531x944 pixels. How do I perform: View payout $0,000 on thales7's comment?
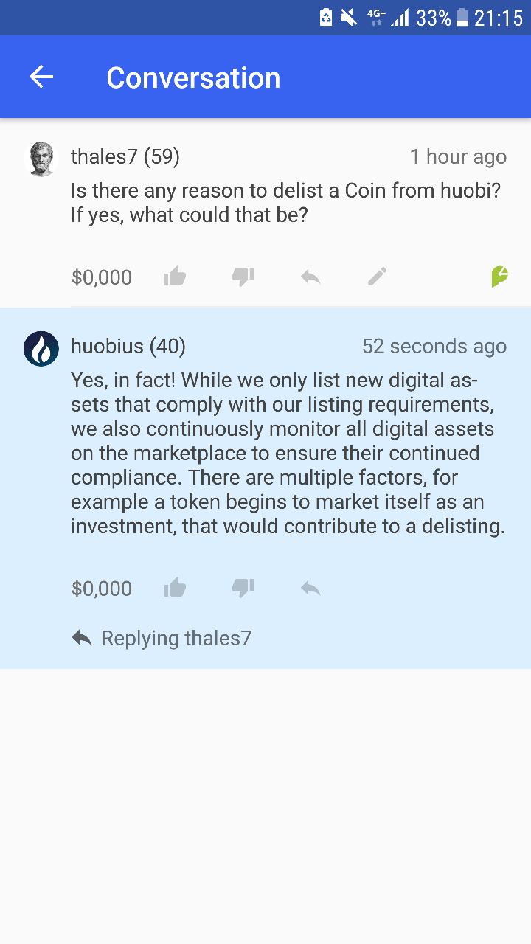[102, 277]
